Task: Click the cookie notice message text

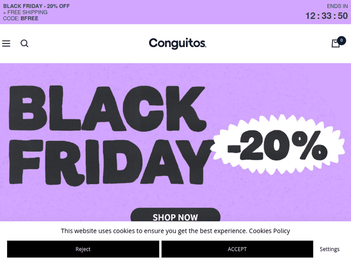Action: click(154, 231)
